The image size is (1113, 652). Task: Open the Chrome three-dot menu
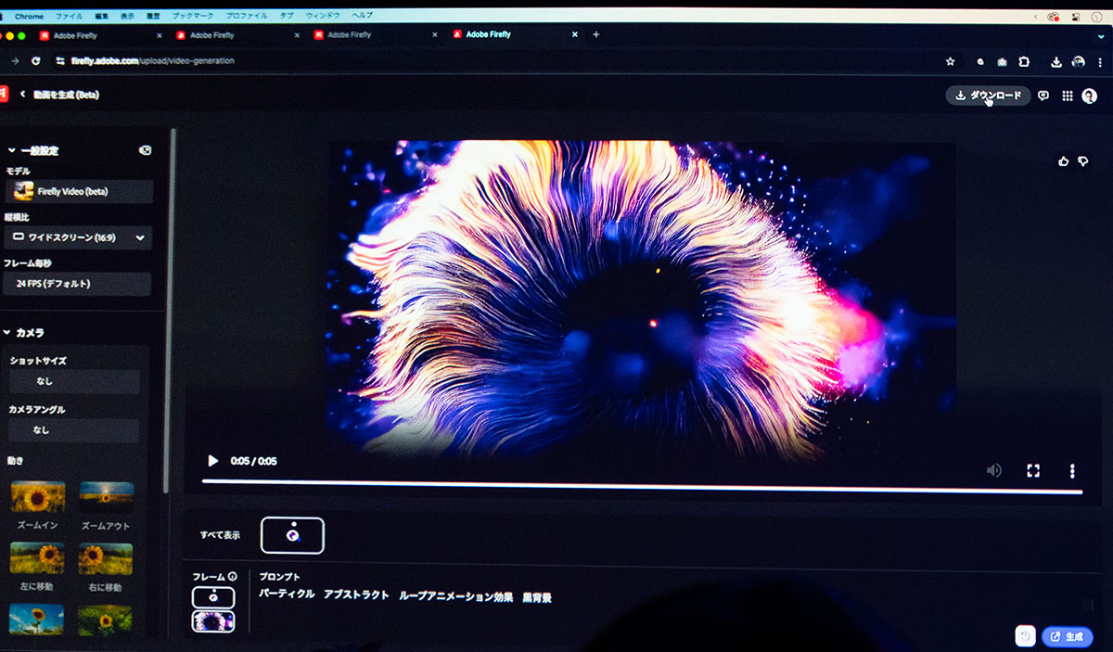[x=1102, y=62]
